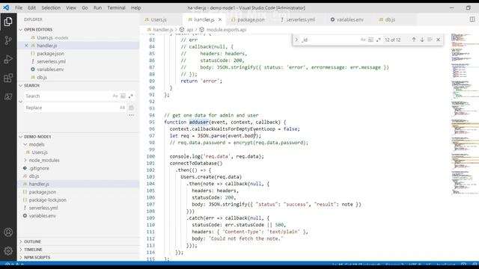Image resolution: width=479 pixels, height=269 pixels.
Task: Toggle replace chevron in sidebar search
Action: (x=21, y=102)
